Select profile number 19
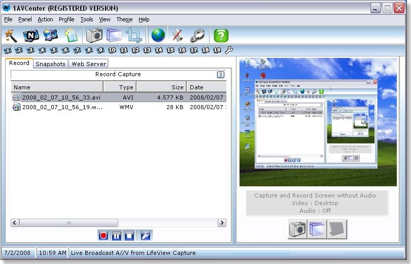The image size is (411, 264). [217, 50]
